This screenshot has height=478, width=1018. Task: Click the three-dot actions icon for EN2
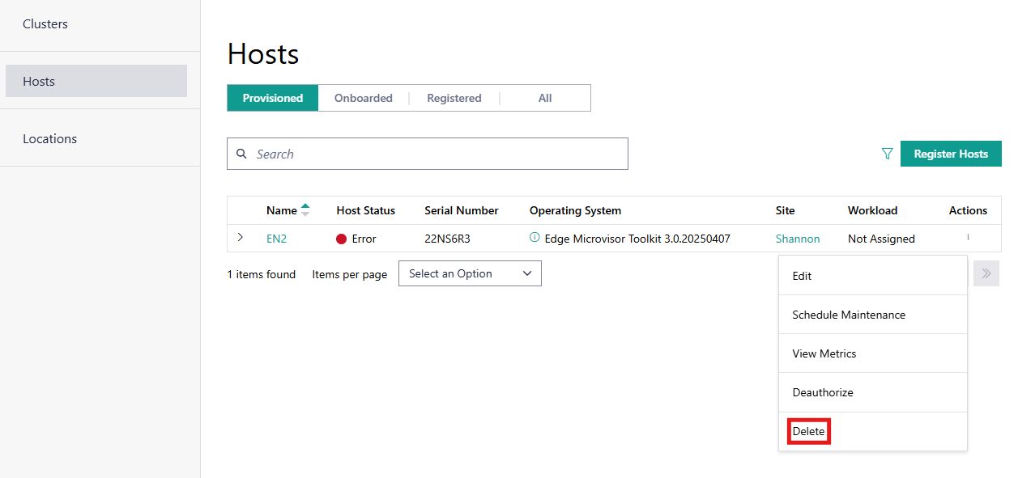click(968, 238)
